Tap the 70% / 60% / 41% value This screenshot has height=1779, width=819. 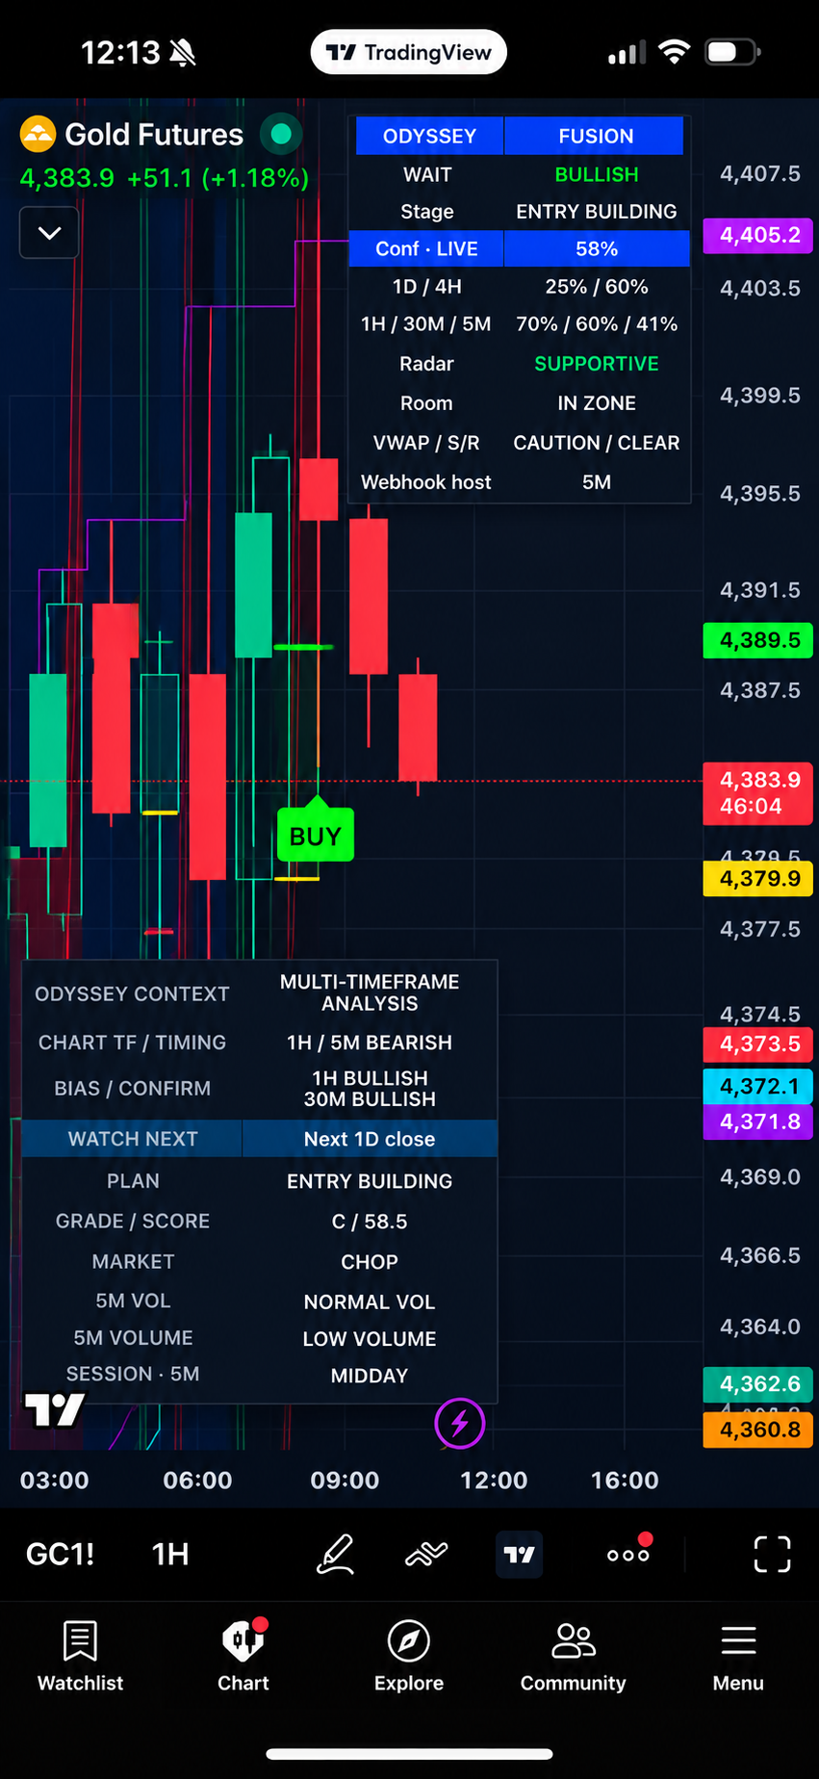coord(597,324)
